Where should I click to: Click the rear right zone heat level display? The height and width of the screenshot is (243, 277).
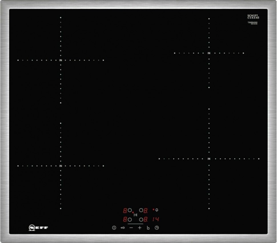146,210
